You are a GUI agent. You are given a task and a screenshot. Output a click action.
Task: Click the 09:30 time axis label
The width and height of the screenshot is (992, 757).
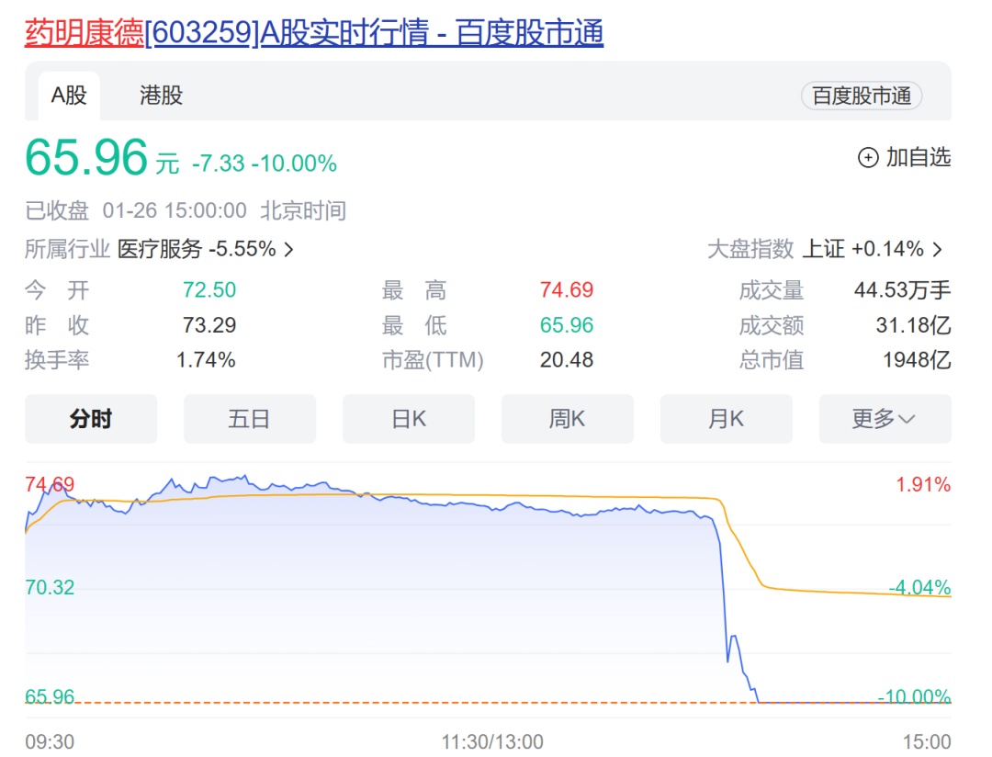50,741
